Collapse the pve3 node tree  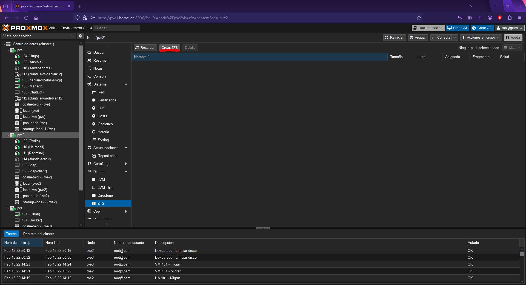tap(8, 208)
